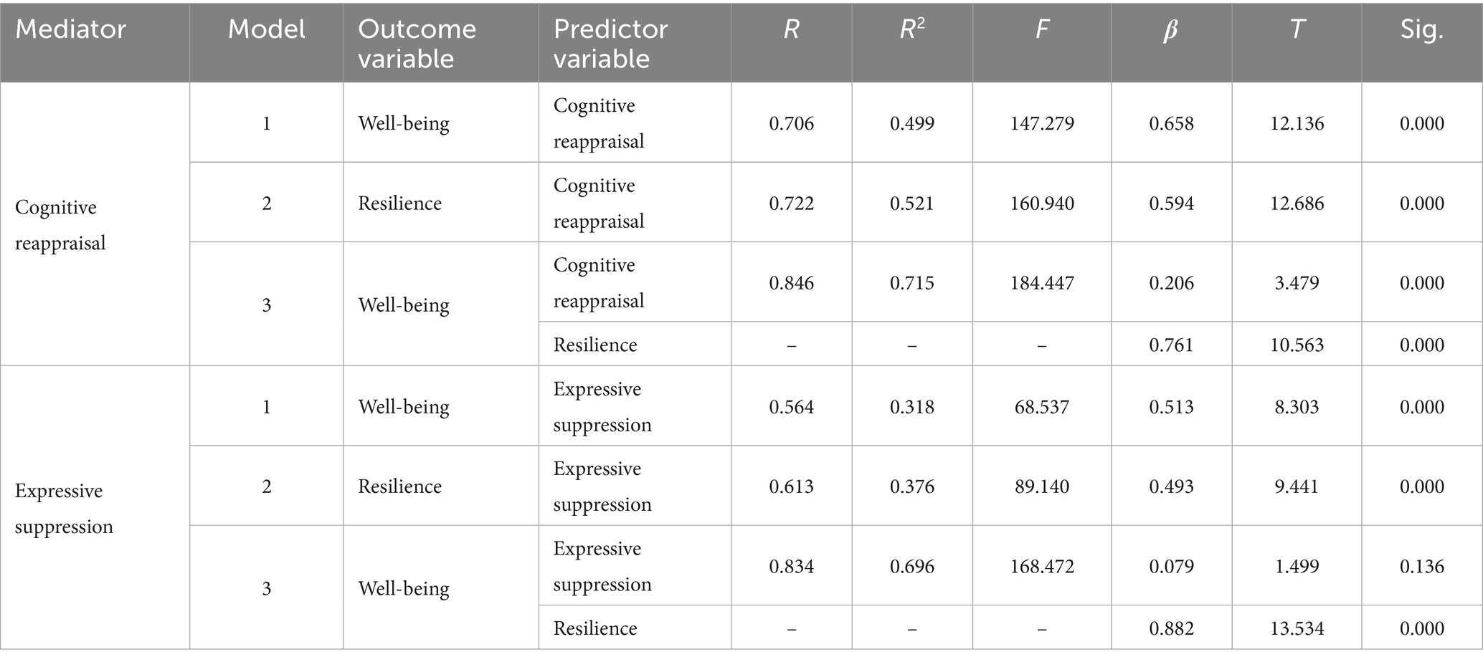The image size is (1483, 662).
Task: Select the R² column header
Action: [912, 29]
